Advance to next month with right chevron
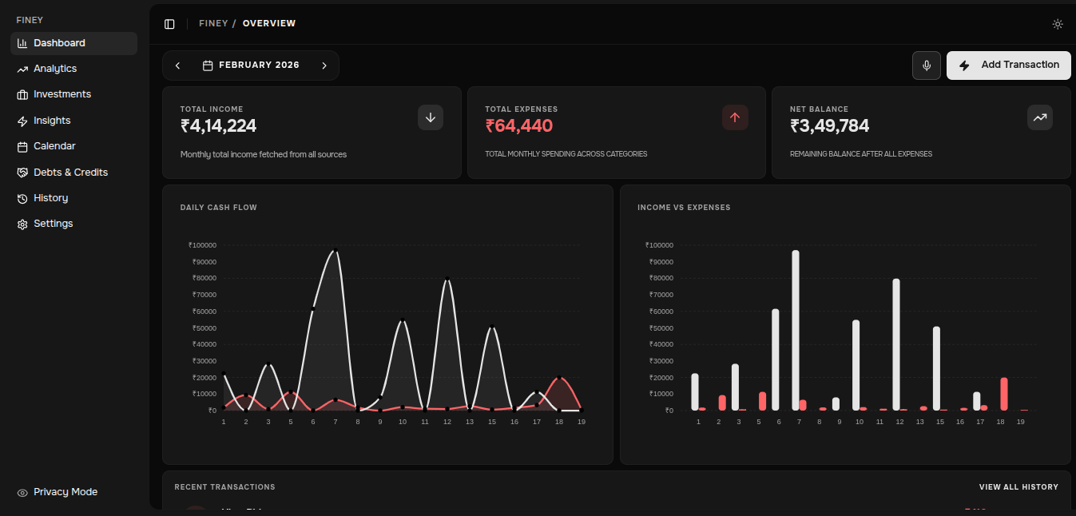The height and width of the screenshot is (516, 1076). tap(324, 65)
